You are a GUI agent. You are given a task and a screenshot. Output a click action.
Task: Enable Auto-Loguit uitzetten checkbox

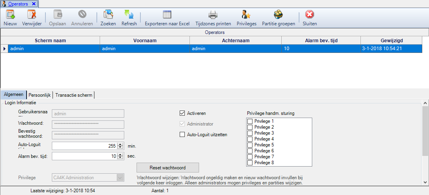[x=182, y=135]
